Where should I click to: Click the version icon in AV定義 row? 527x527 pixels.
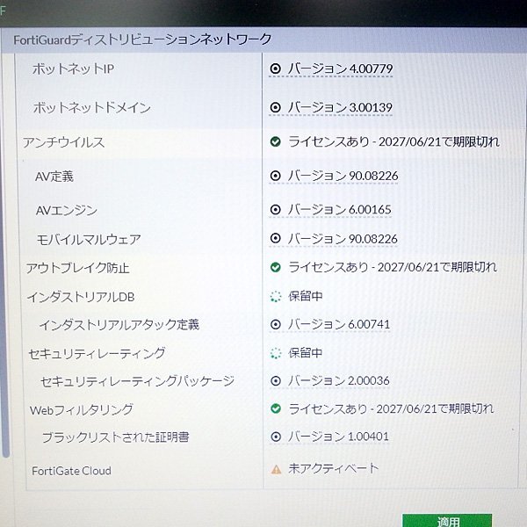(x=275, y=176)
